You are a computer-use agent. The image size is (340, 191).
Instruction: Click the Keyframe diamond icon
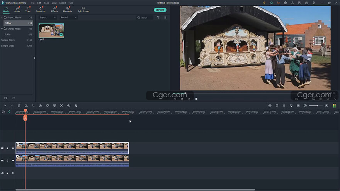(69, 106)
